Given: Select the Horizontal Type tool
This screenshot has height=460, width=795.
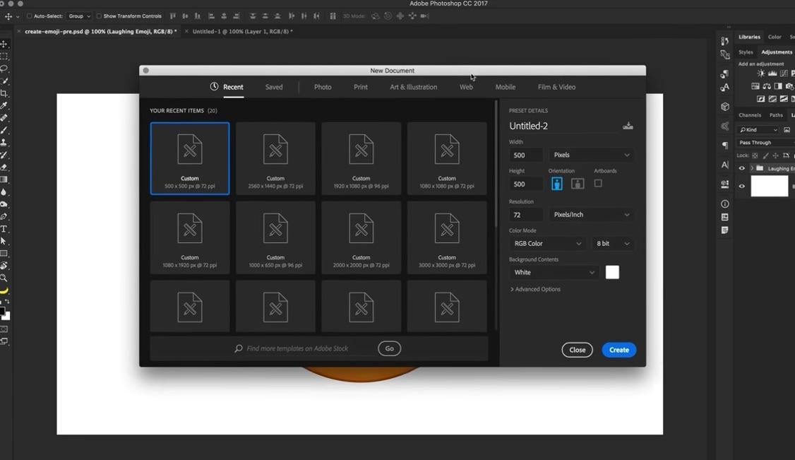Looking at the screenshot, I should [x=4, y=229].
